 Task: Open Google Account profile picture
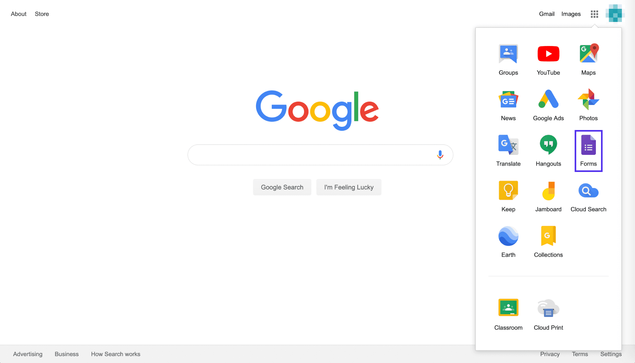615,14
